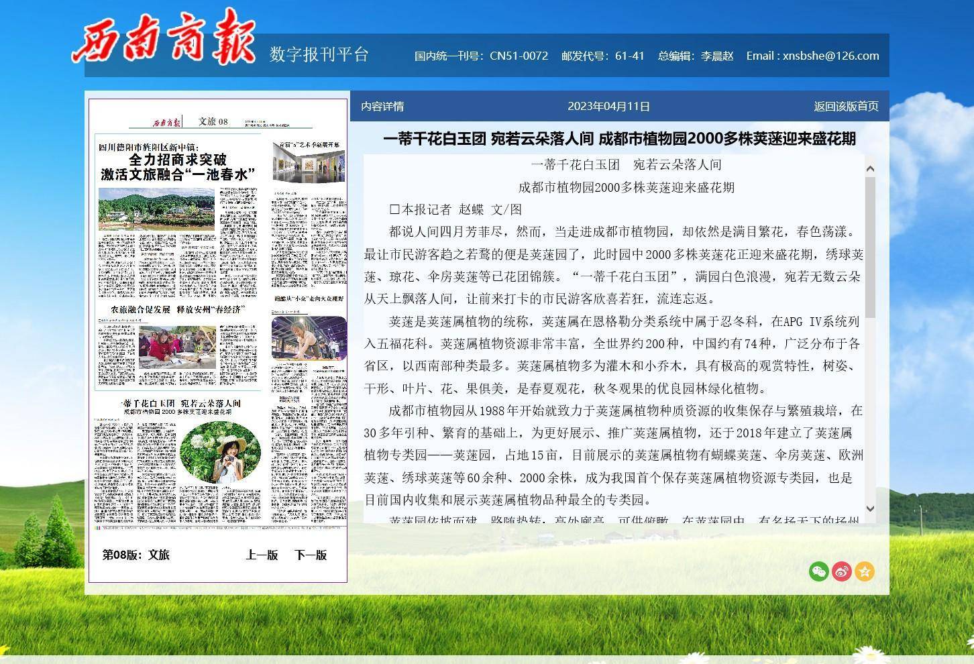Share article to Weibo icon
Image resolution: width=974 pixels, height=664 pixels.
tap(841, 571)
